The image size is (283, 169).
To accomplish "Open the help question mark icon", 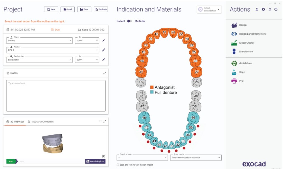I will tap(276, 9).
